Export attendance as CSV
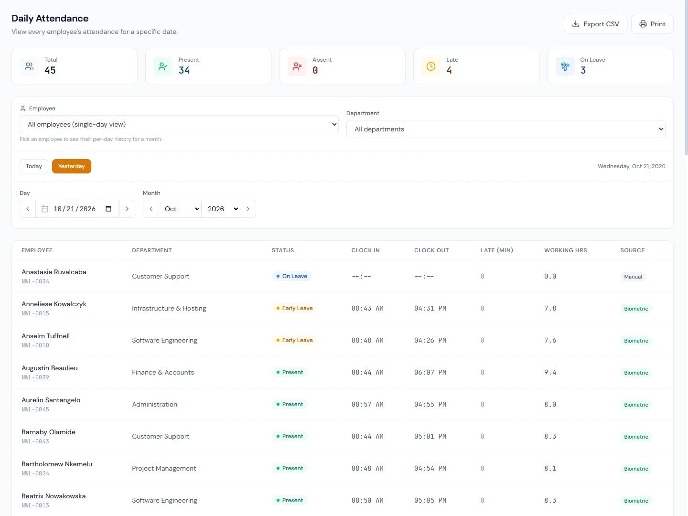688x516 pixels. pos(595,24)
